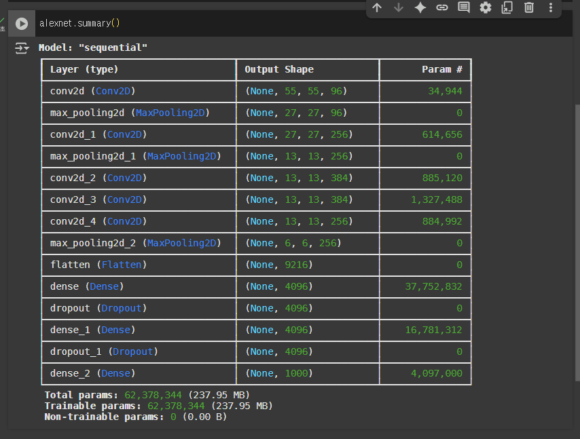
Task: Click the output shape (None, 6, 6, 256)
Action: (293, 243)
